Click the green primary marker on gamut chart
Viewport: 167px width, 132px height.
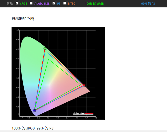pyautogui.click(x=45, y=48)
